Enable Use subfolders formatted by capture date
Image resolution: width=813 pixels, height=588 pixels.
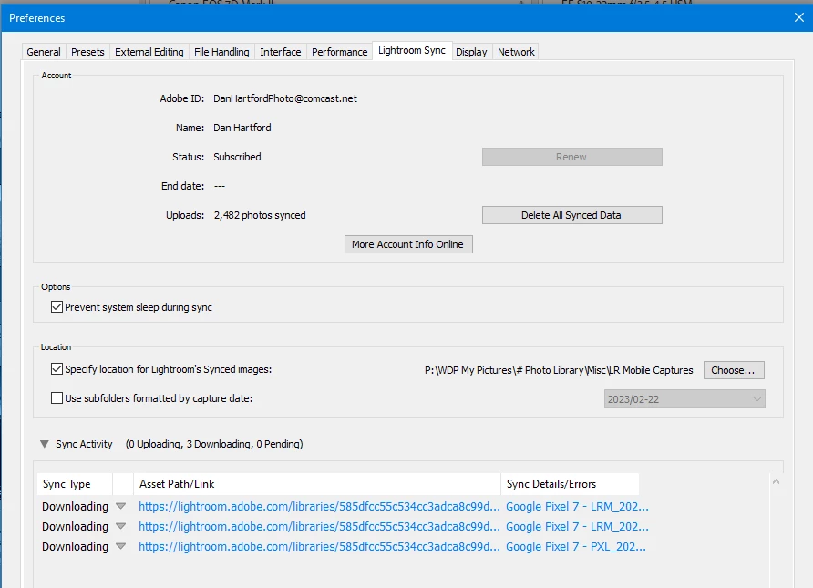pos(57,398)
